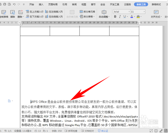Insert a row below (在下方插入行)
168x133 pixels.
pos(35,17)
